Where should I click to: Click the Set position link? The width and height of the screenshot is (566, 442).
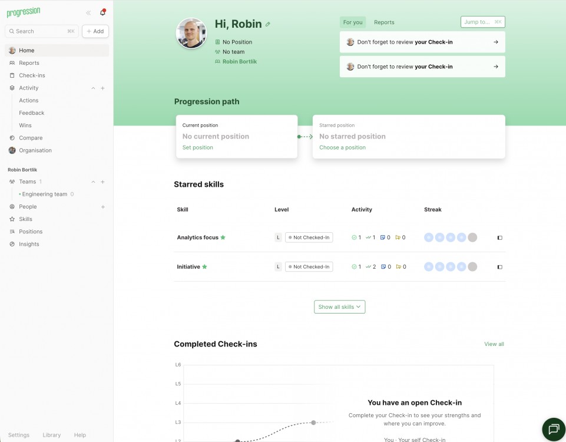197,147
